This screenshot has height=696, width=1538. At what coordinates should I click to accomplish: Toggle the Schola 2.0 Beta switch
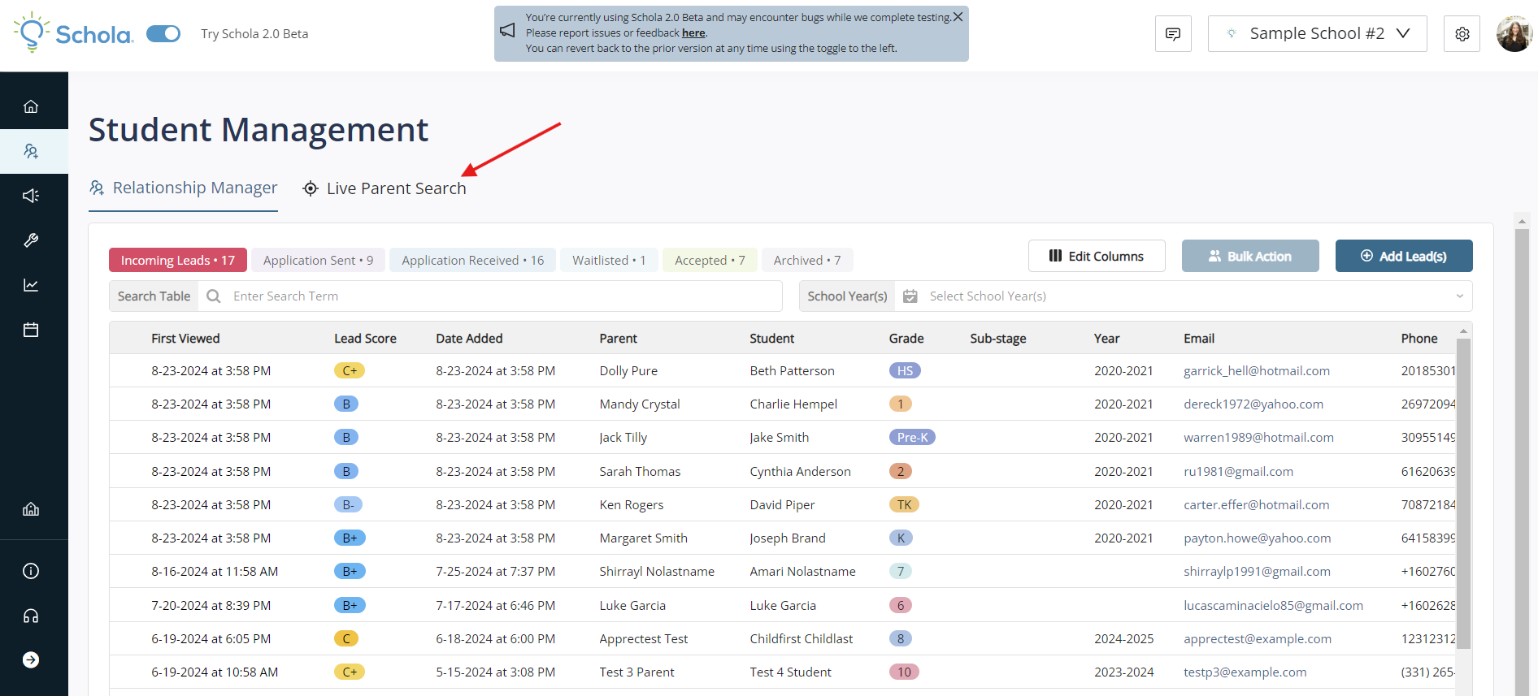point(163,33)
